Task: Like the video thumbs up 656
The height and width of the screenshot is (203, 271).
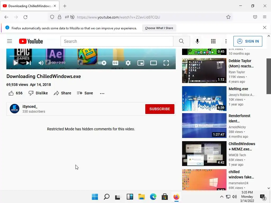Action: click(x=16, y=93)
